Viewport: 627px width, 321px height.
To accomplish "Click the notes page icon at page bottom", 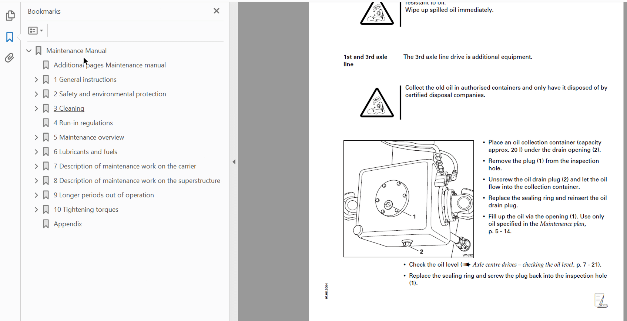I will point(601,301).
